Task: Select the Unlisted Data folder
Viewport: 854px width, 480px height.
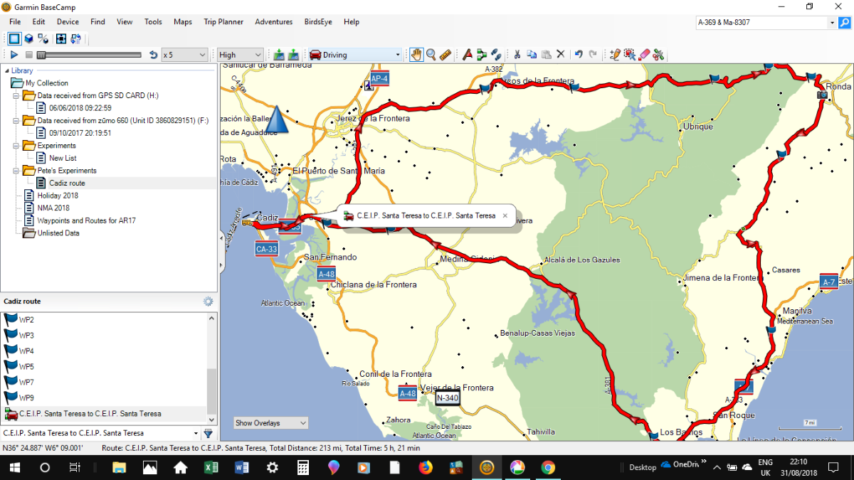Action: (58, 233)
